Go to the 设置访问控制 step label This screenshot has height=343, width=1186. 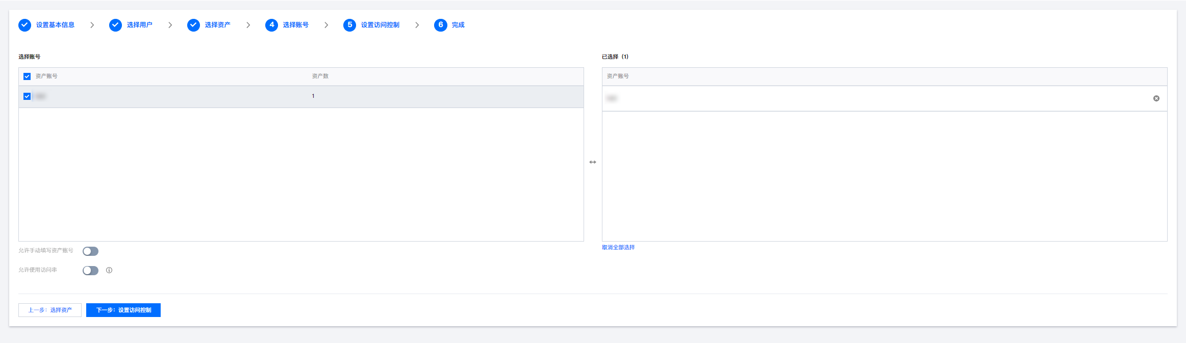point(380,25)
